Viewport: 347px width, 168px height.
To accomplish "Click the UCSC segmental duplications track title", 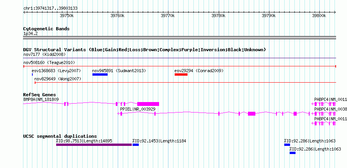I will (x=60, y=136).
